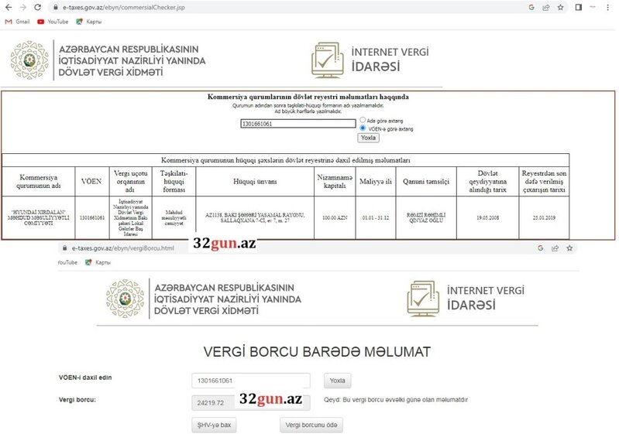The height and width of the screenshot is (434, 619).
Task: Click the state emblem logo in top header
Action: point(29,60)
